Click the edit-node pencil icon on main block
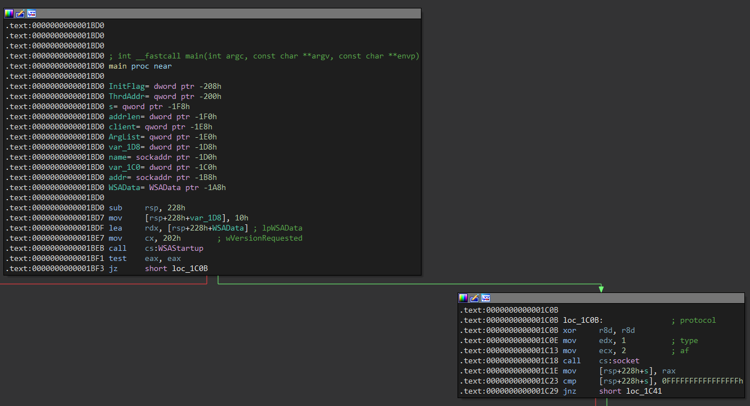This screenshot has width=750, height=406. pyautogui.click(x=20, y=13)
